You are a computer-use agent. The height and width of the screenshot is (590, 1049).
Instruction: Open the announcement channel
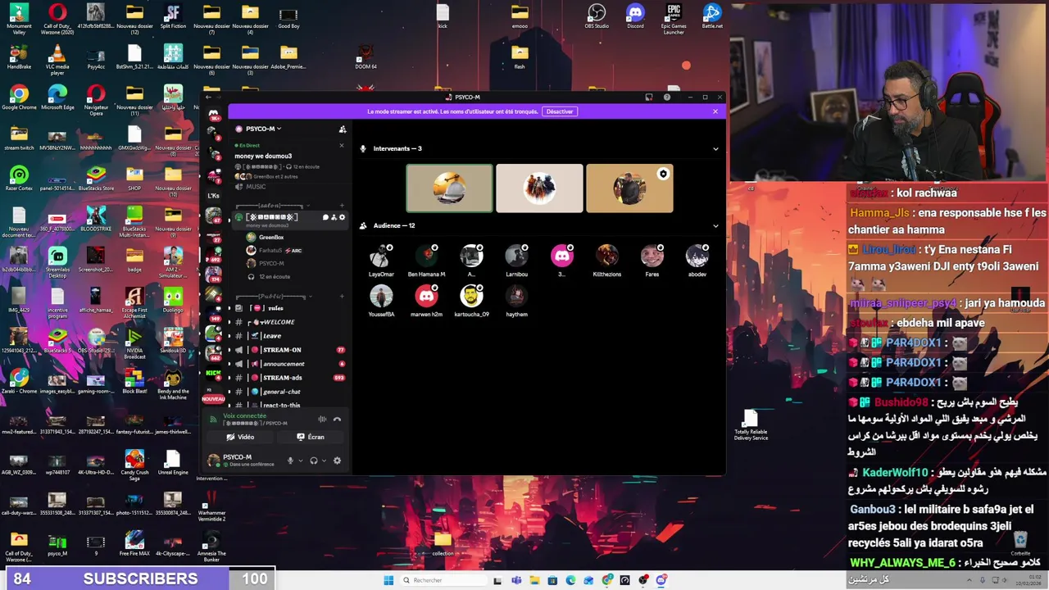[x=288, y=364]
